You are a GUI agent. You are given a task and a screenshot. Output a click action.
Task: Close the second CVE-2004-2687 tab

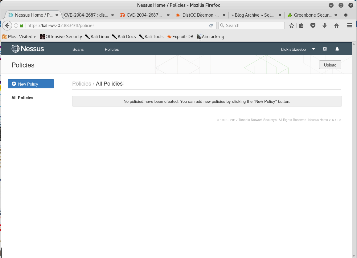pos(168,15)
